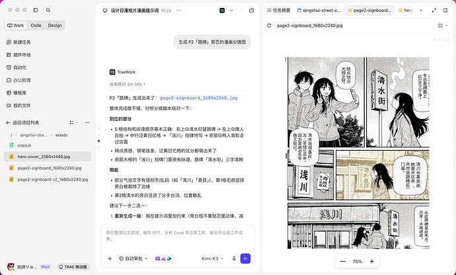Click the chat scroll position dot marker
Screen dimensions: 456x275
tap(99, 141)
